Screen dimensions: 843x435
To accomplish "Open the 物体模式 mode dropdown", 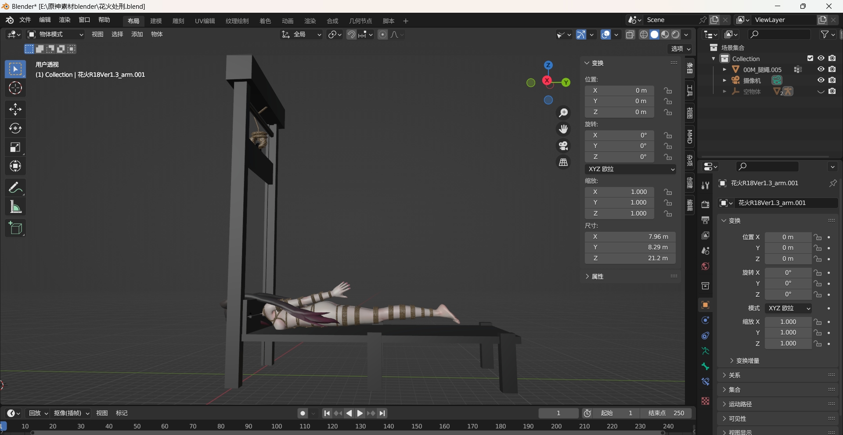I will [x=55, y=35].
